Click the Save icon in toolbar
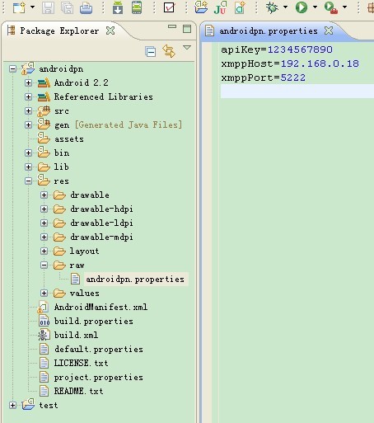This screenshot has height=423, width=374. pos(48,7)
